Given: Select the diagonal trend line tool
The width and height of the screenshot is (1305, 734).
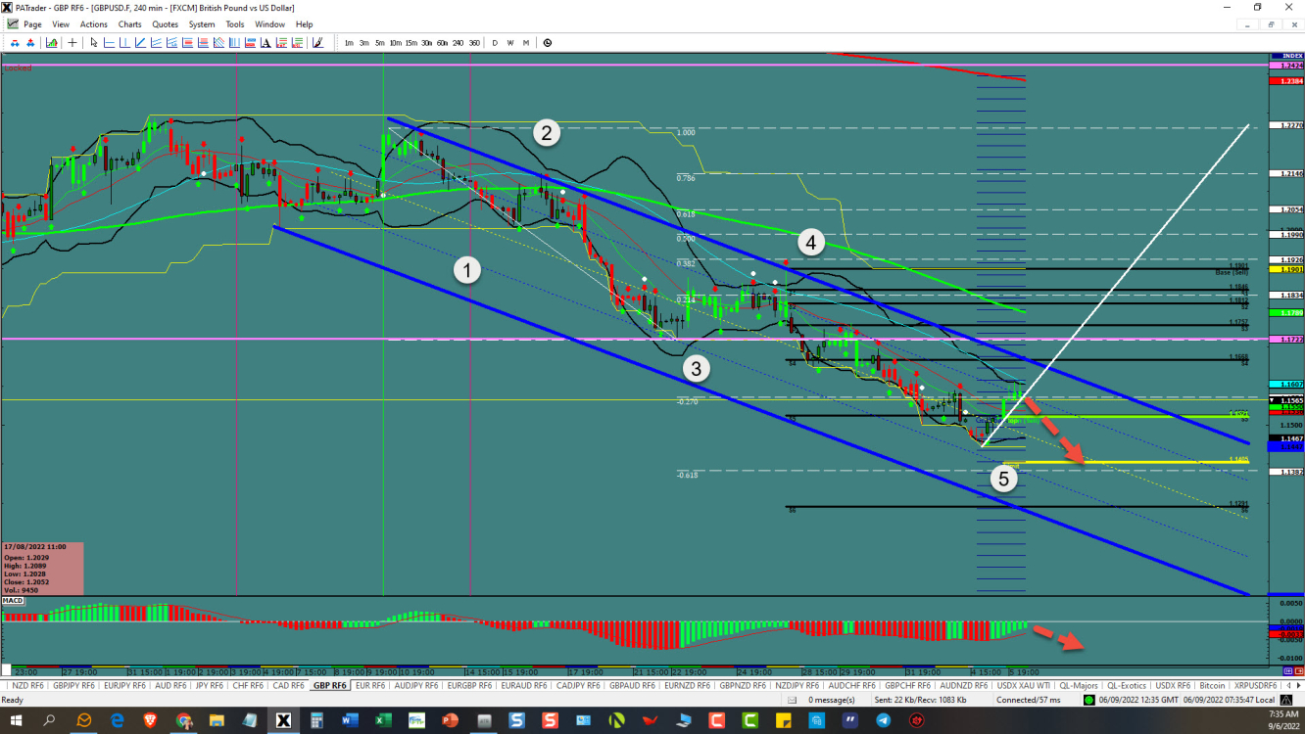Looking at the screenshot, I should (140, 42).
